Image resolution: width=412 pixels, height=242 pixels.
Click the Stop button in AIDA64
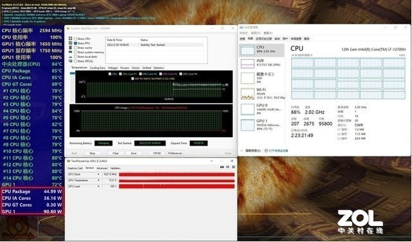[x=92, y=153]
